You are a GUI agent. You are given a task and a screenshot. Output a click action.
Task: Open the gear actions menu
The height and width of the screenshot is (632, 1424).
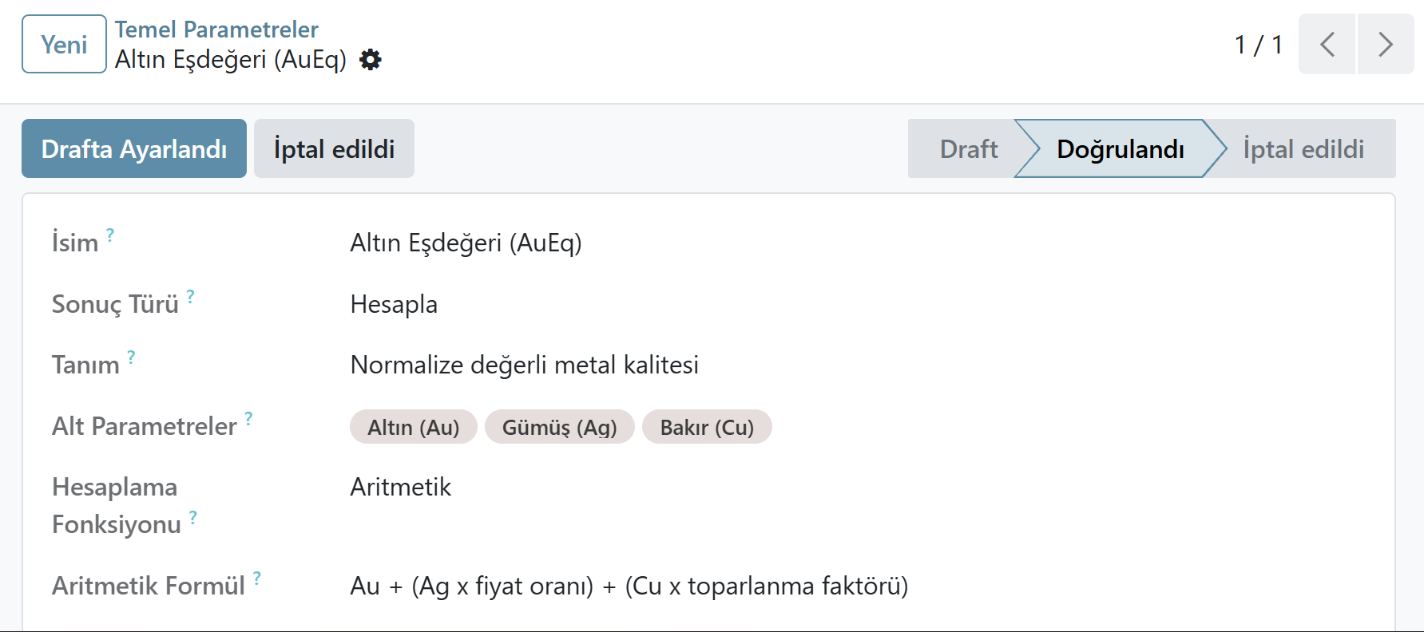tap(371, 60)
